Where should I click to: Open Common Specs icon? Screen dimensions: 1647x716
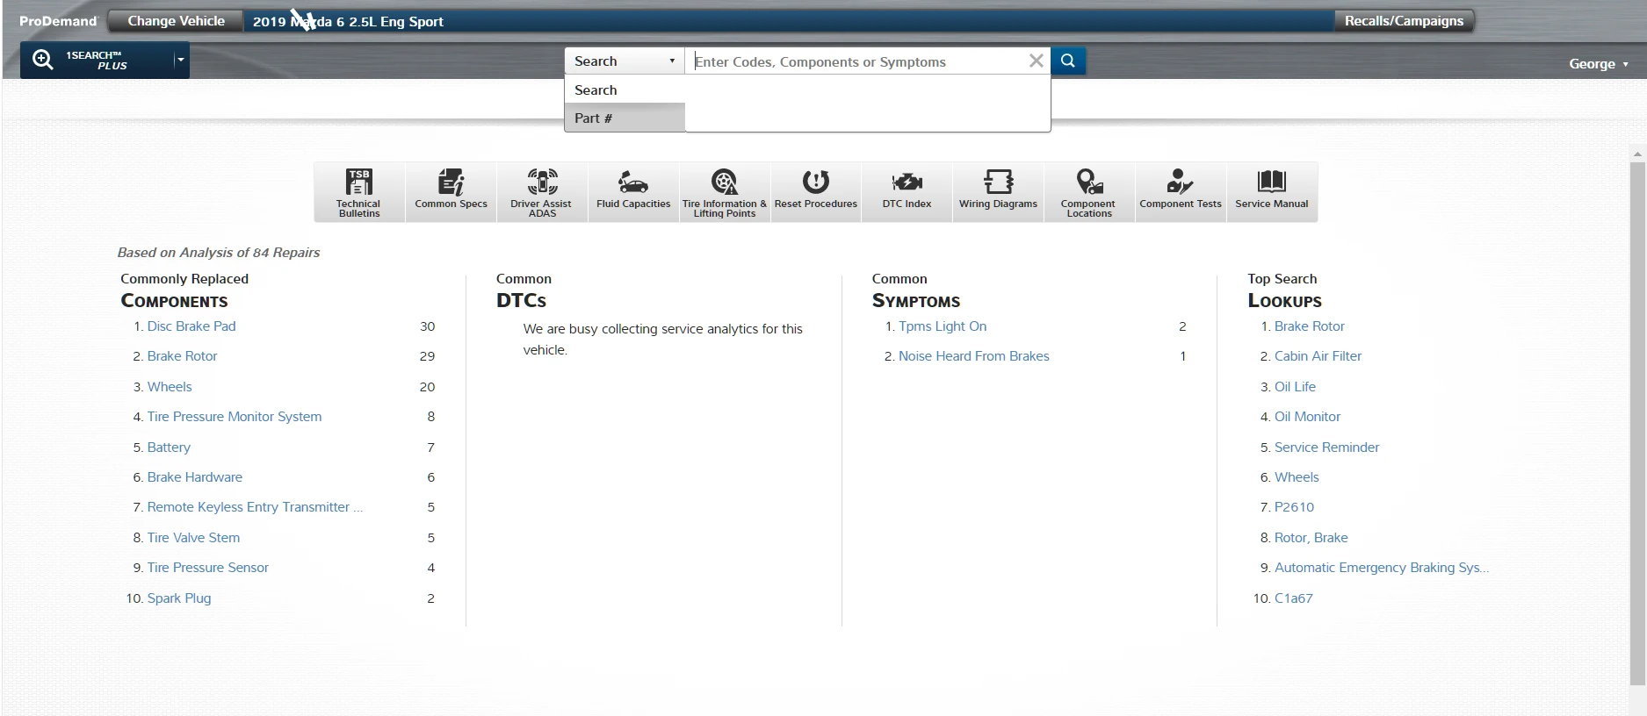point(451,192)
